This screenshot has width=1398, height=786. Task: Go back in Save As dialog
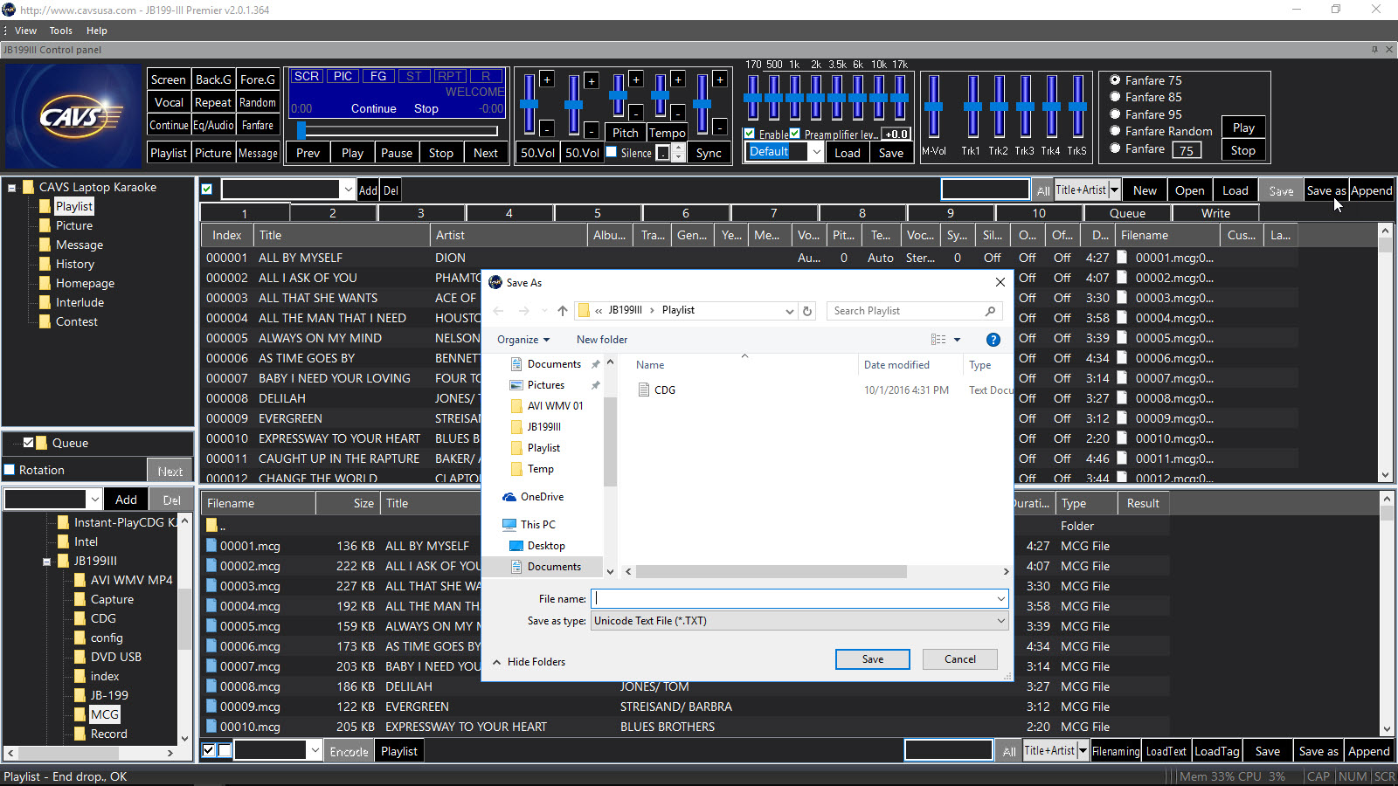point(498,311)
